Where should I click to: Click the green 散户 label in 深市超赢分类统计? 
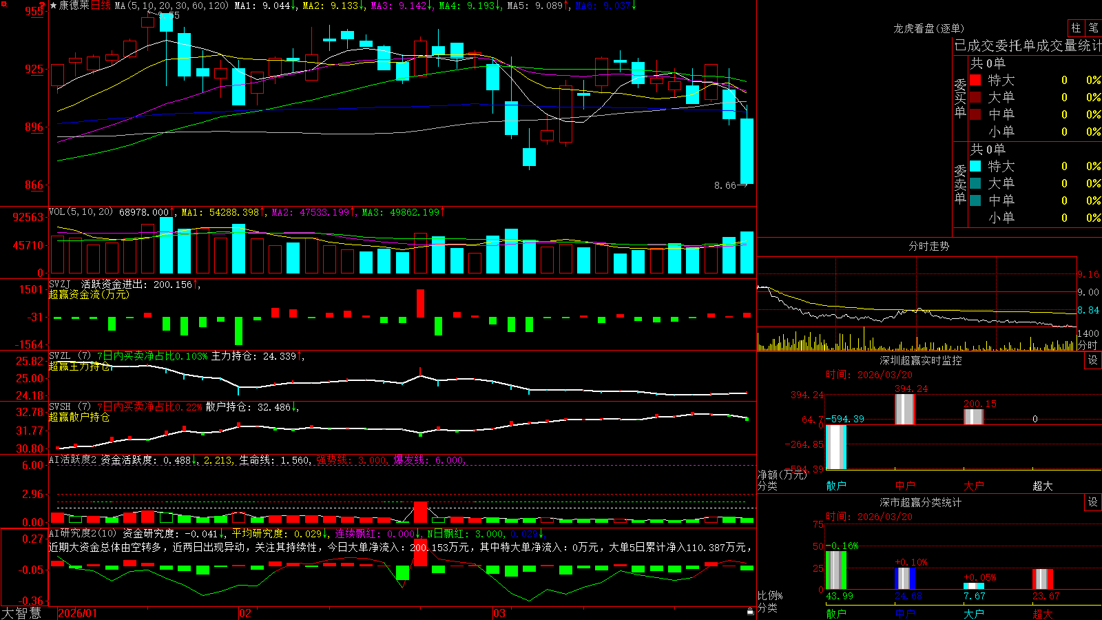pyautogui.click(x=836, y=613)
